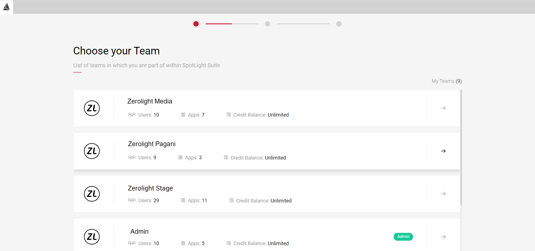
Task: Click credit balance icon in Zerolight Media row
Action: coord(229,115)
